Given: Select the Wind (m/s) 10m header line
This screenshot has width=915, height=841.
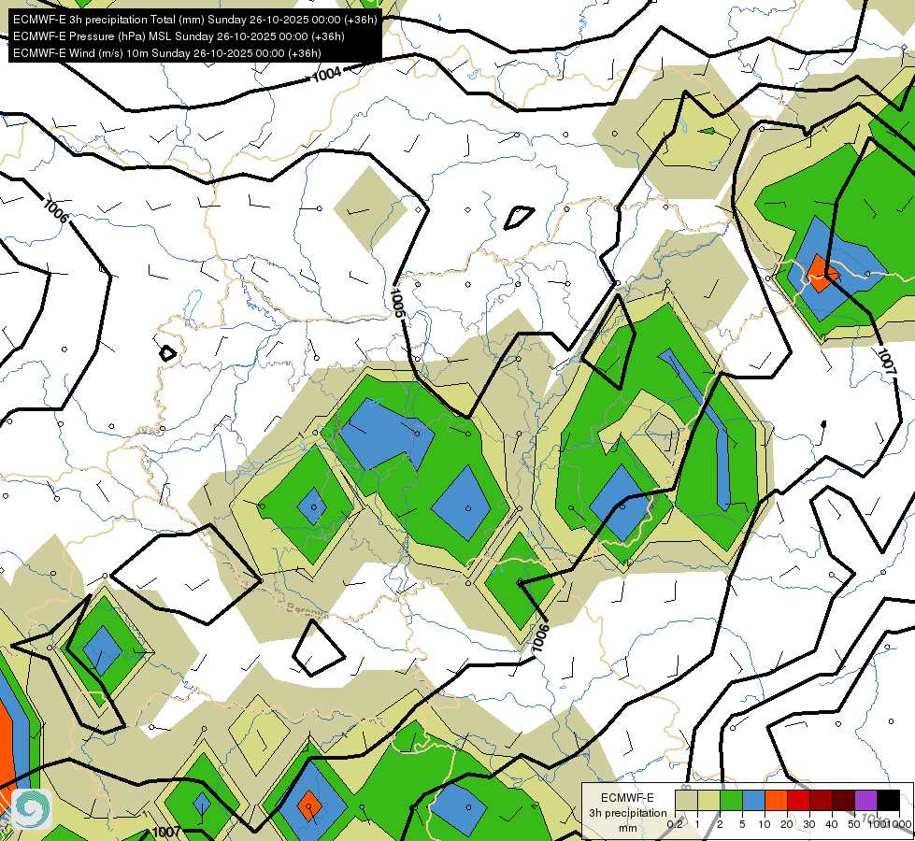Looking at the screenshot, I should (167, 53).
